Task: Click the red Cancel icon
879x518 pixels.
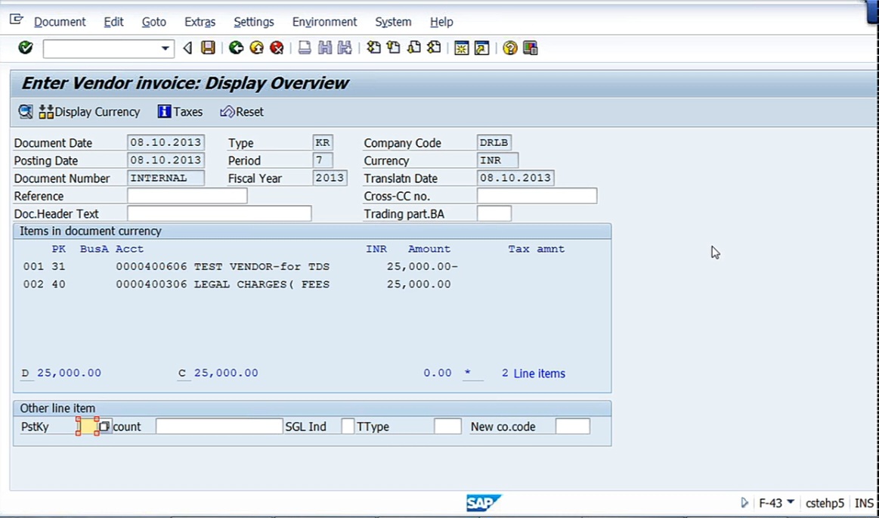Action: (x=277, y=48)
